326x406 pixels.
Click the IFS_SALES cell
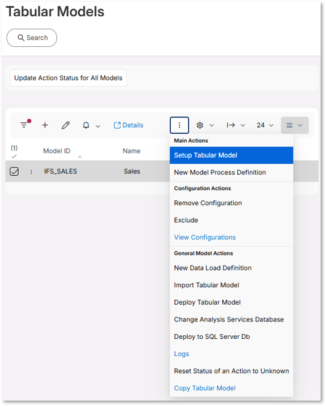61,171
